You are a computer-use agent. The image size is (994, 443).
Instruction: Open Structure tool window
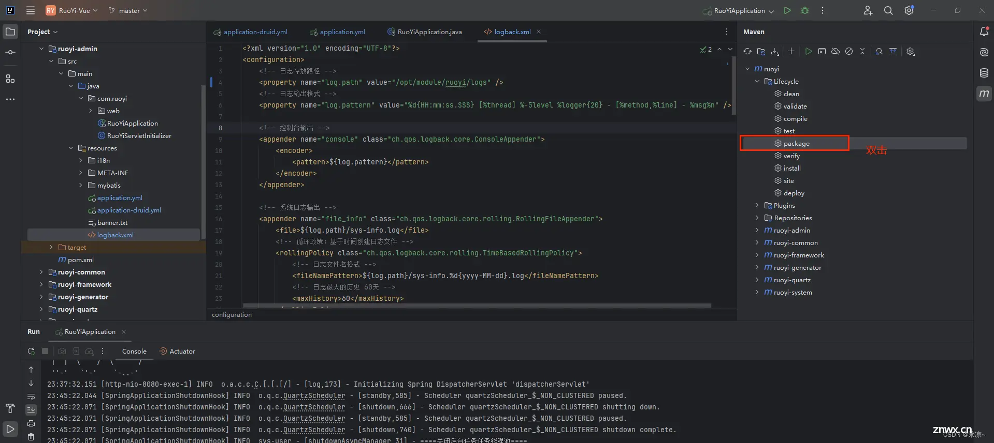coord(10,79)
